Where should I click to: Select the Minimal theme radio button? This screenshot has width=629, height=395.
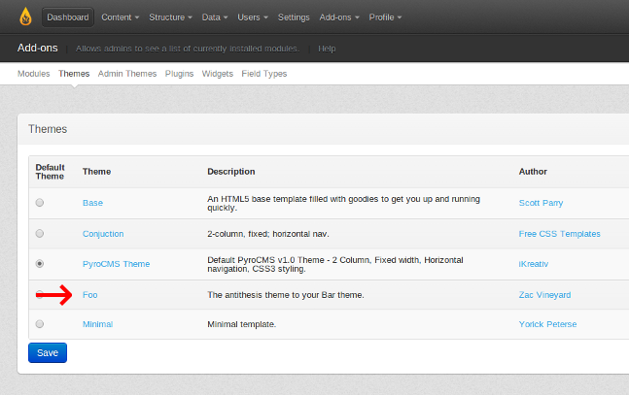(40, 324)
